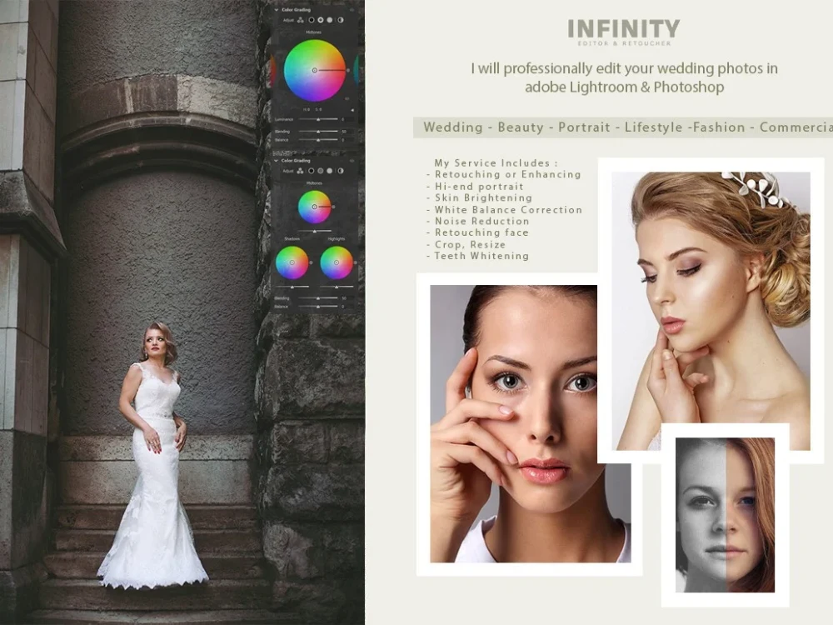Select the 3-way Adjust icon in second Color Grading panel
Screen dimensions: 833x625
[x=300, y=171]
